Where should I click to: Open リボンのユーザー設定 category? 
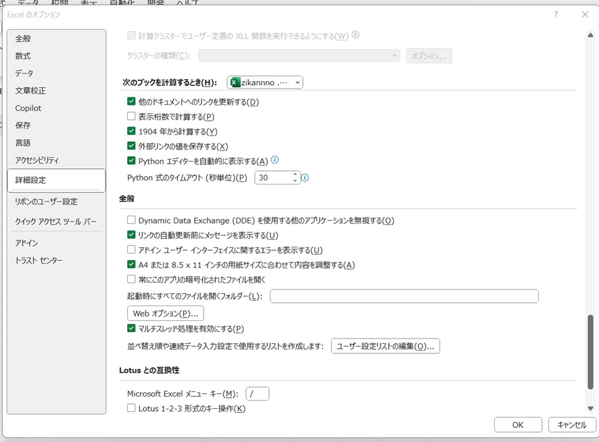tap(56, 201)
